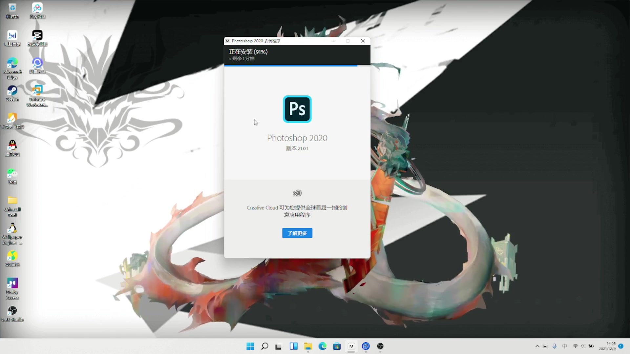Screen dimensions: 630x354
Task: Click the Photoshop Ps logo icon
Action: click(x=297, y=109)
